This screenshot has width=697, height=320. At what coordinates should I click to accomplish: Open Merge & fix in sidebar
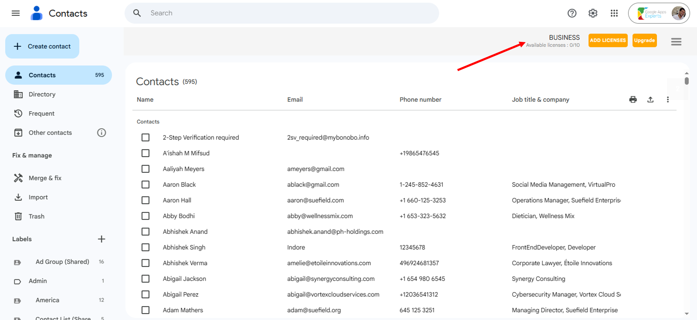(x=45, y=178)
